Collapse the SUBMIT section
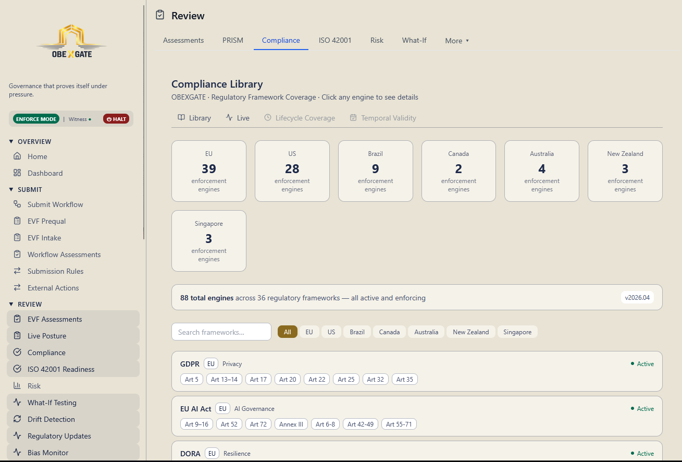682x462 pixels. coord(26,190)
